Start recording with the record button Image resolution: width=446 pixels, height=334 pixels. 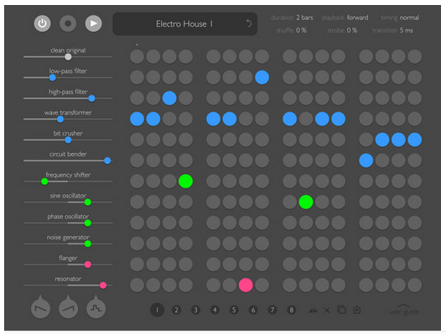click(x=68, y=23)
